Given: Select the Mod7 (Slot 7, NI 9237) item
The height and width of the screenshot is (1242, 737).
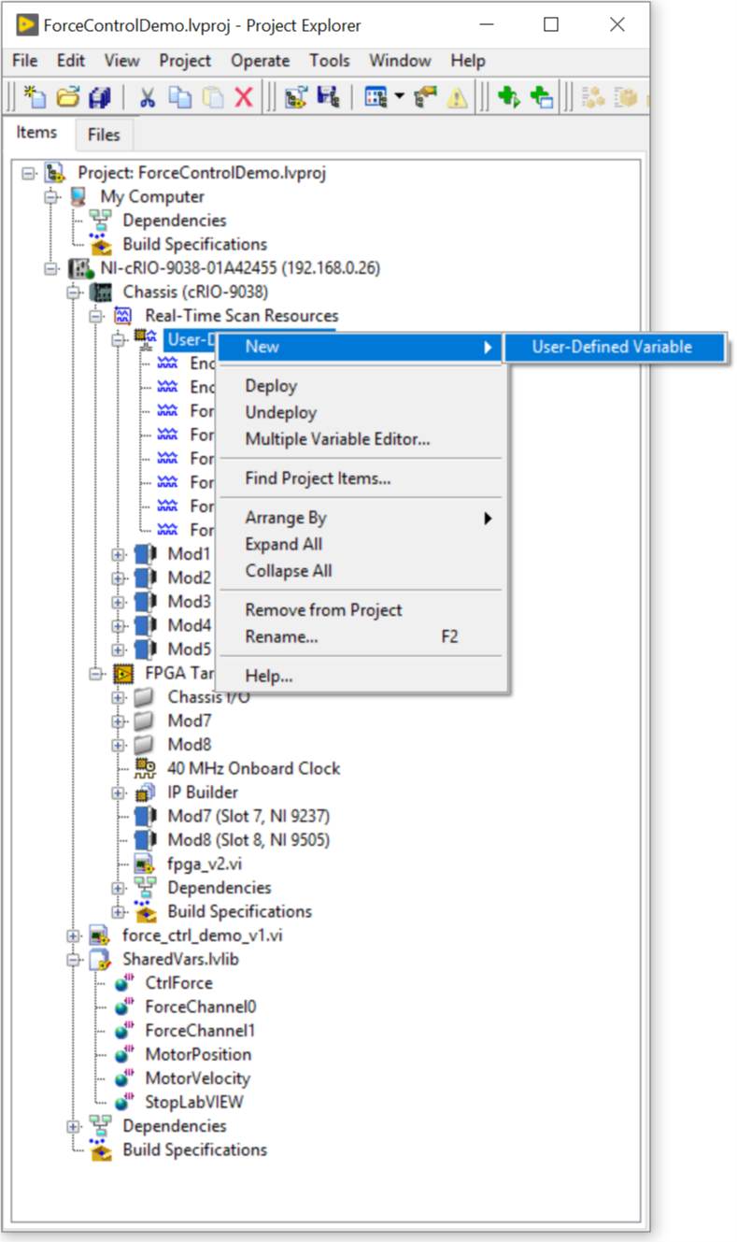Looking at the screenshot, I should [x=248, y=816].
